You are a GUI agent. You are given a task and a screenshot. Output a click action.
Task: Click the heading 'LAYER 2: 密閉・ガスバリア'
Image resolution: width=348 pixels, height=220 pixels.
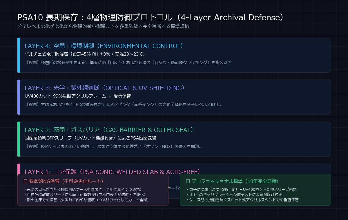pos(109,130)
